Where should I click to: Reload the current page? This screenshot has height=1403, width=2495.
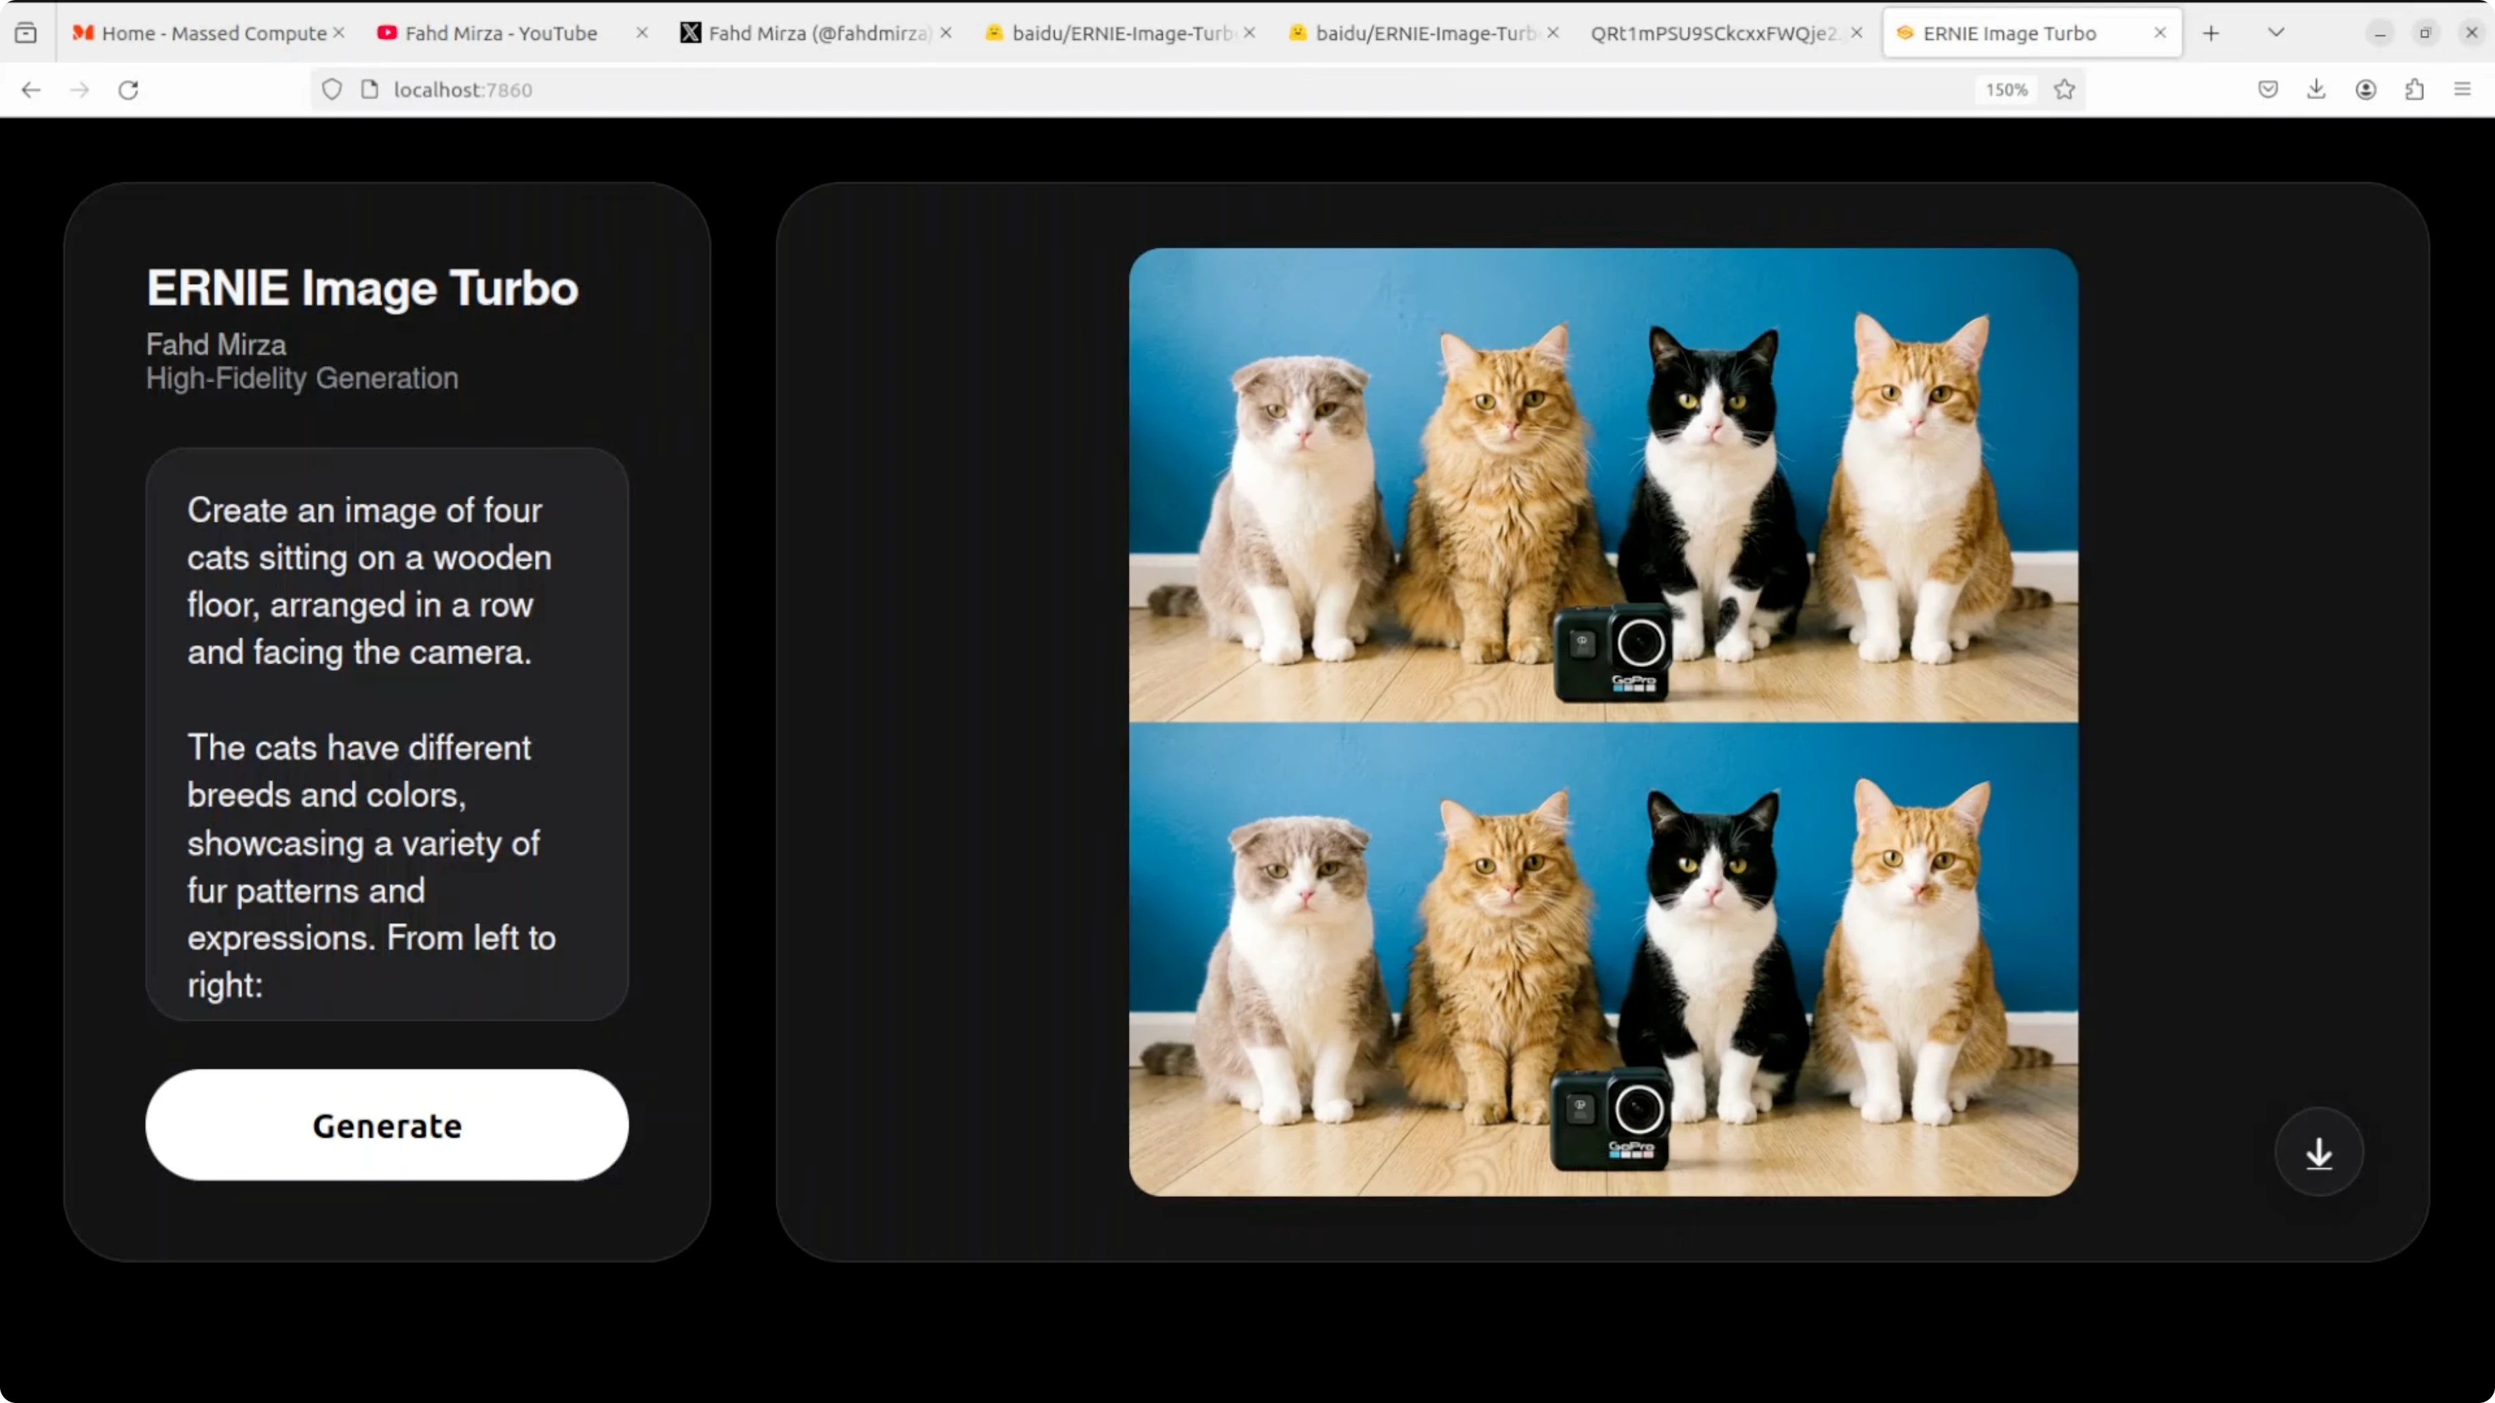[128, 90]
